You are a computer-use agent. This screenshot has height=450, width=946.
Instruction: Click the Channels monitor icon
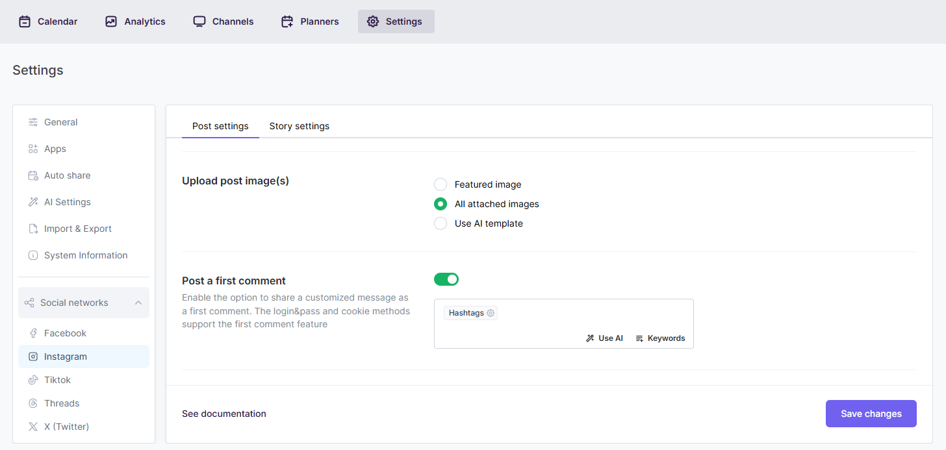click(199, 21)
